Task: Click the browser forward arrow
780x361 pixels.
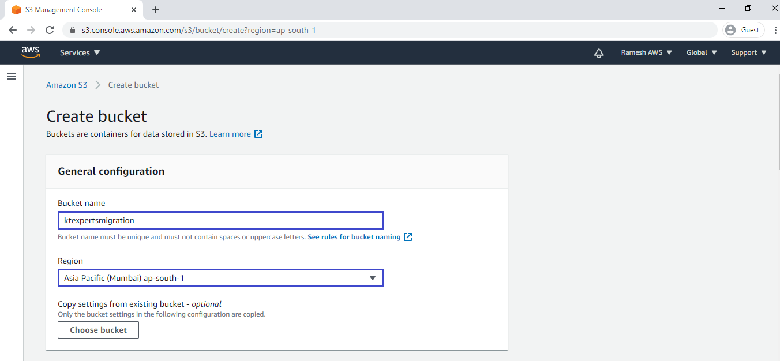Action: (31, 30)
